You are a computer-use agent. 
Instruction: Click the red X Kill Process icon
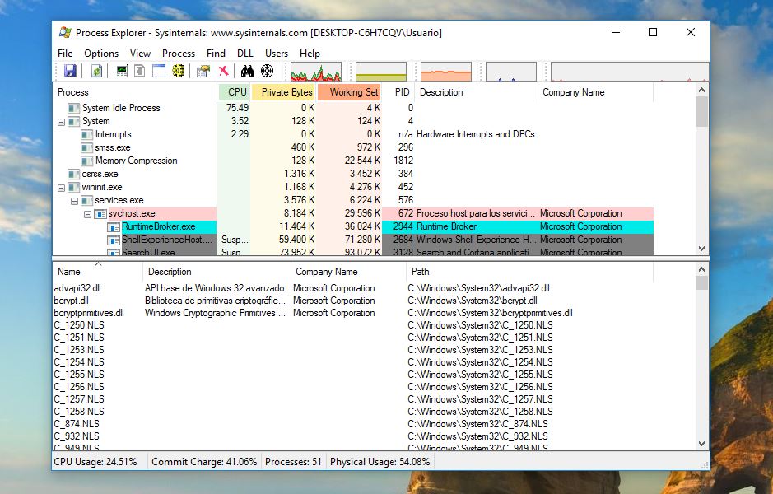point(223,71)
